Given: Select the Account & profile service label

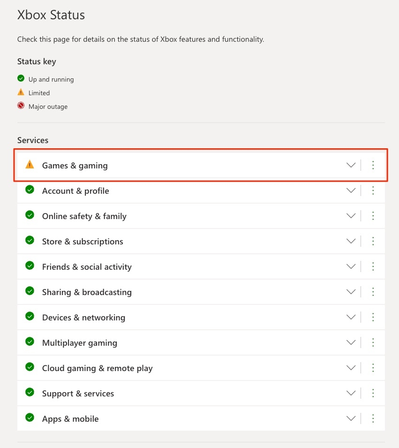Looking at the screenshot, I should (75, 191).
